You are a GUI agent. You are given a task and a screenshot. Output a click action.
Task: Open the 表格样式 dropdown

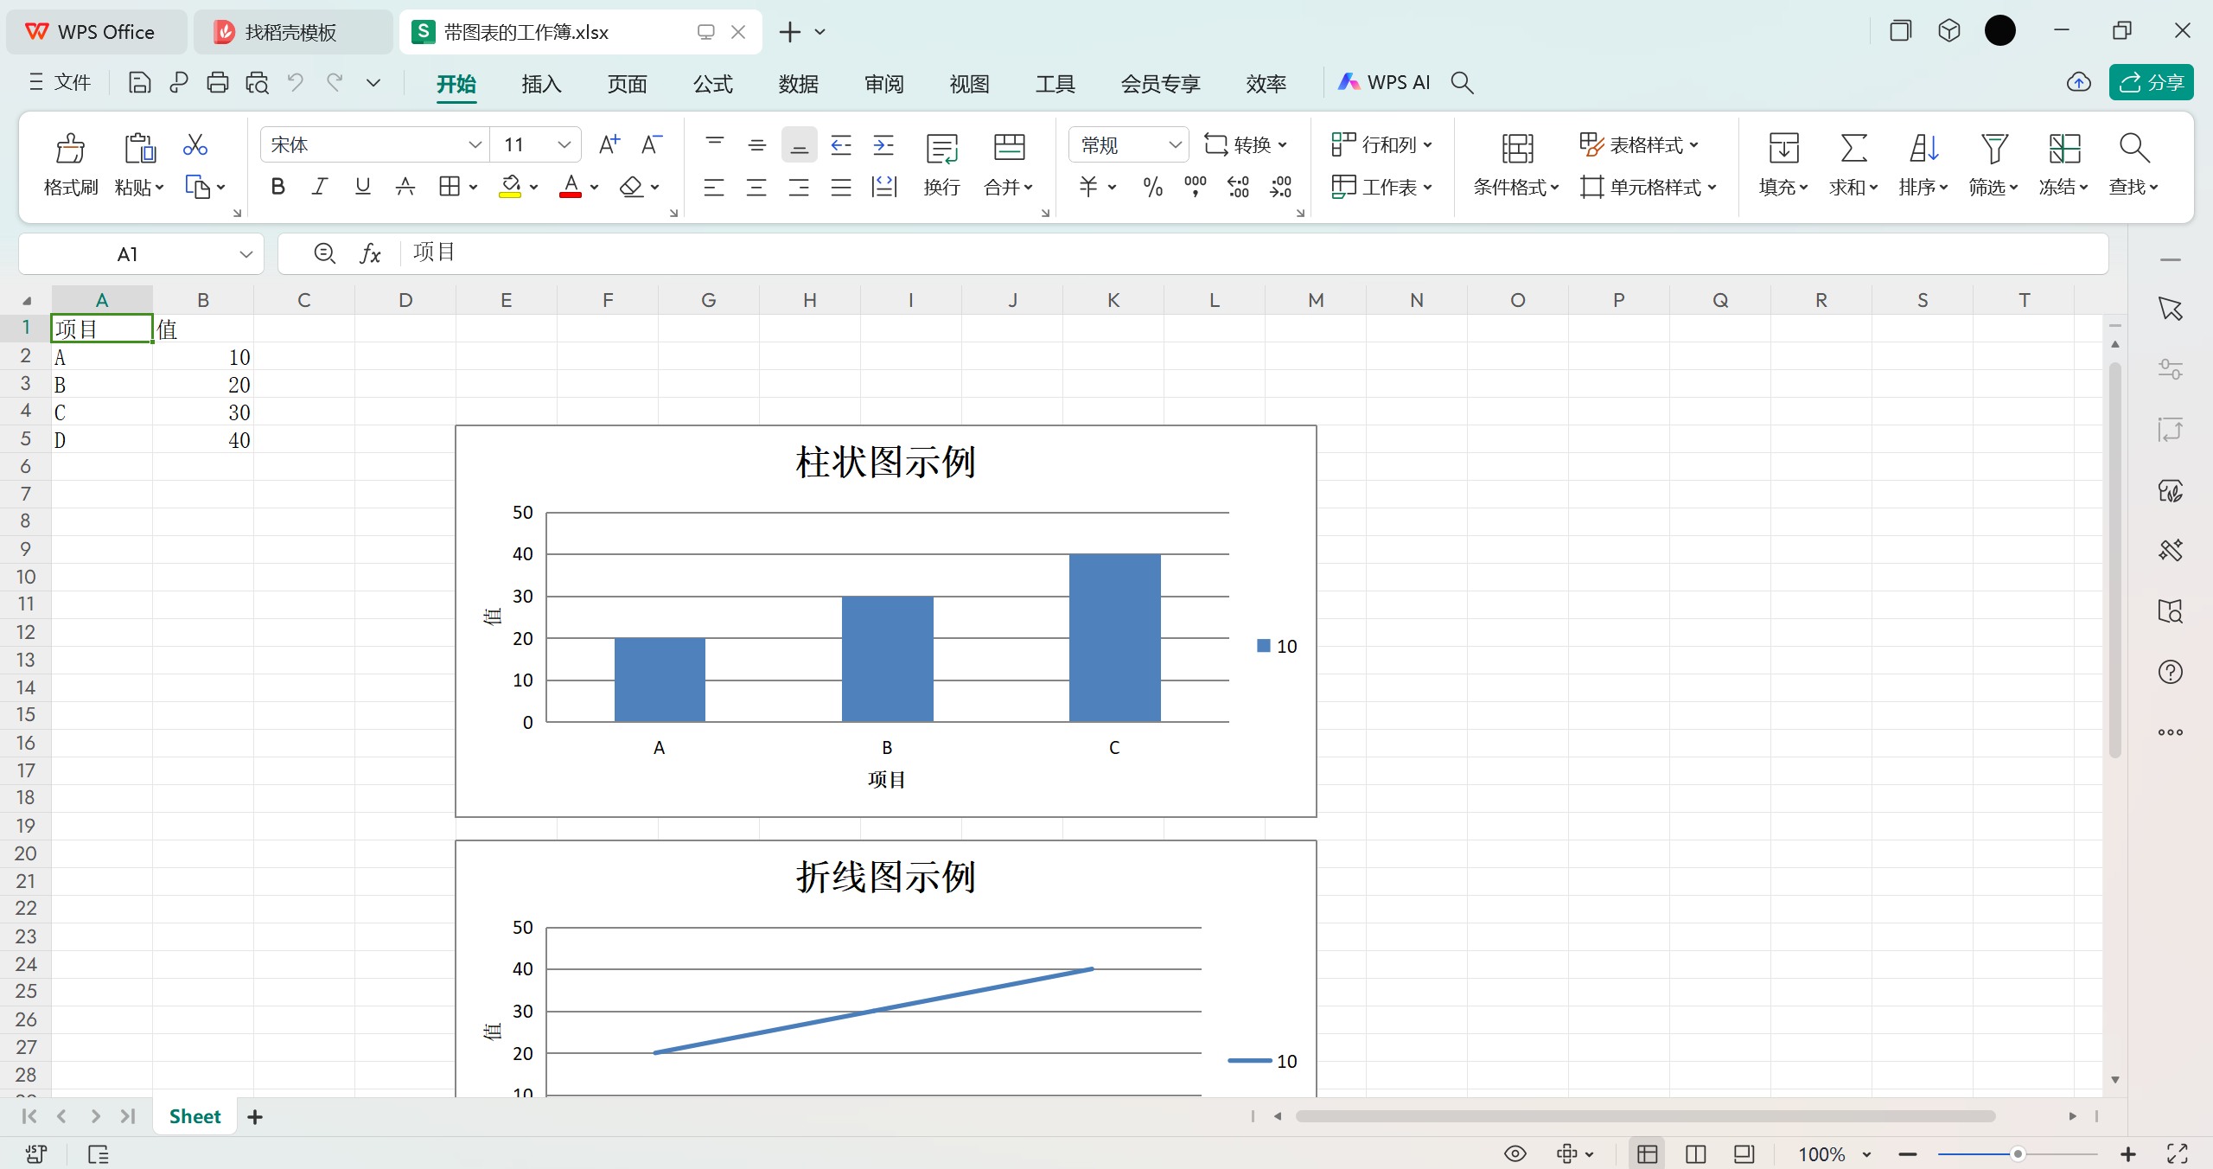(1639, 144)
